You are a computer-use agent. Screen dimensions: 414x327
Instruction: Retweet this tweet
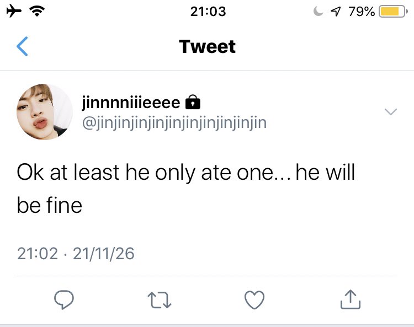(159, 299)
